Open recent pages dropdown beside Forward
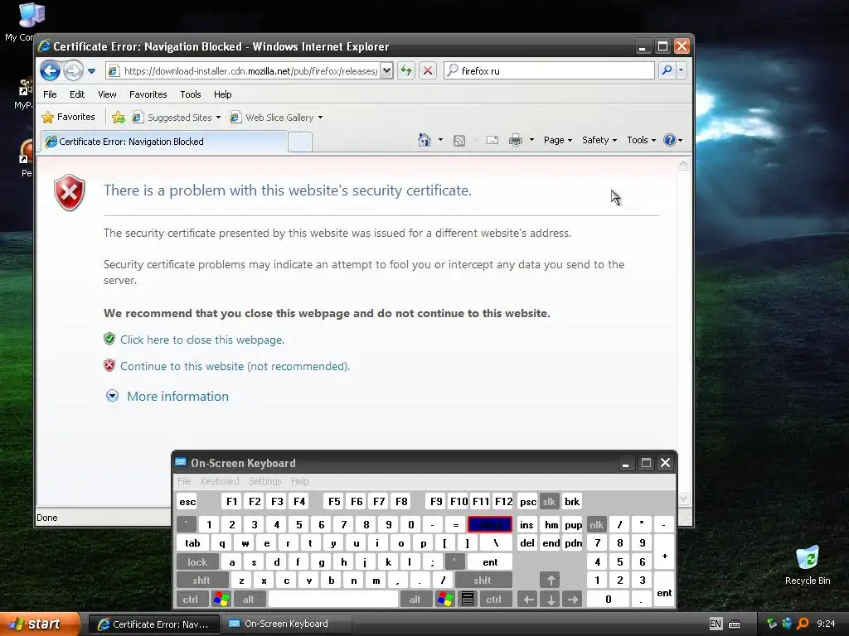The width and height of the screenshot is (849, 636). (x=91, y=71)
